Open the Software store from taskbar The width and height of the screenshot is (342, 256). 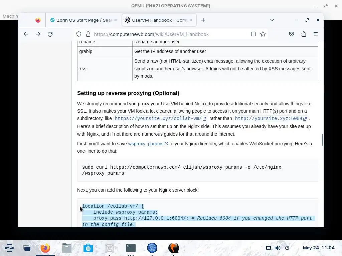point(88,248)
